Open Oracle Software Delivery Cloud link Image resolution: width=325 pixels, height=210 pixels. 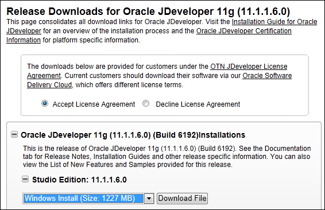pyautogui.click(x=267, y=75)
